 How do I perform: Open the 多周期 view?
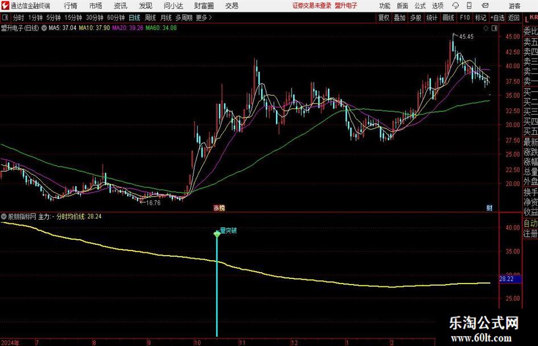pos(184,18)
